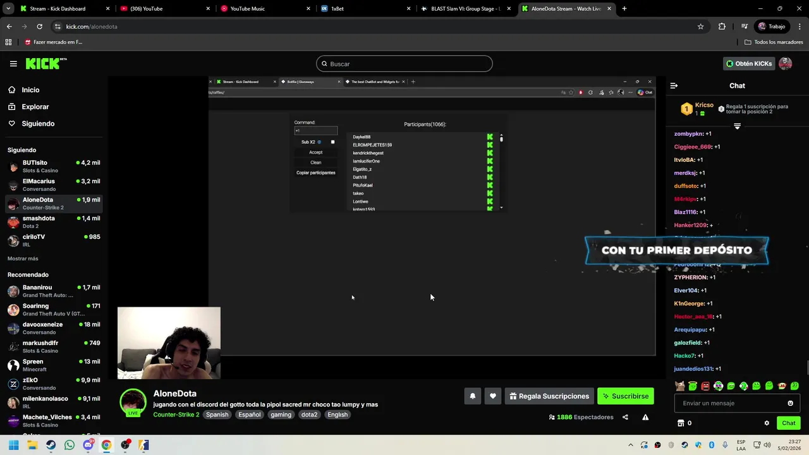Switch to the 1xBet tab

click(x=365, y=9)
